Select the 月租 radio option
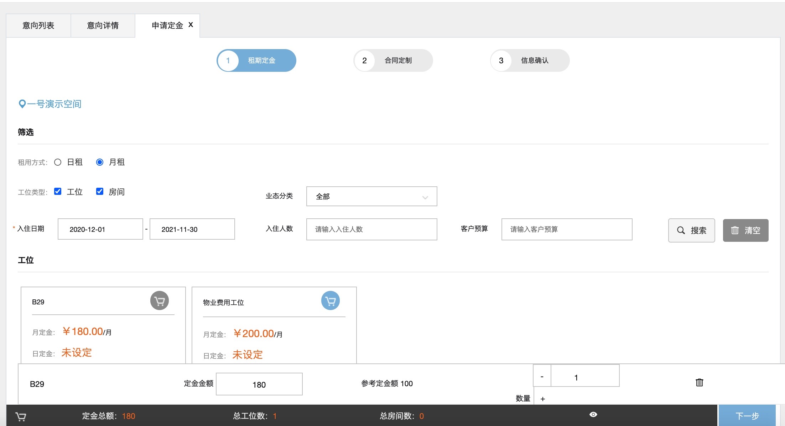 [100, 162]
